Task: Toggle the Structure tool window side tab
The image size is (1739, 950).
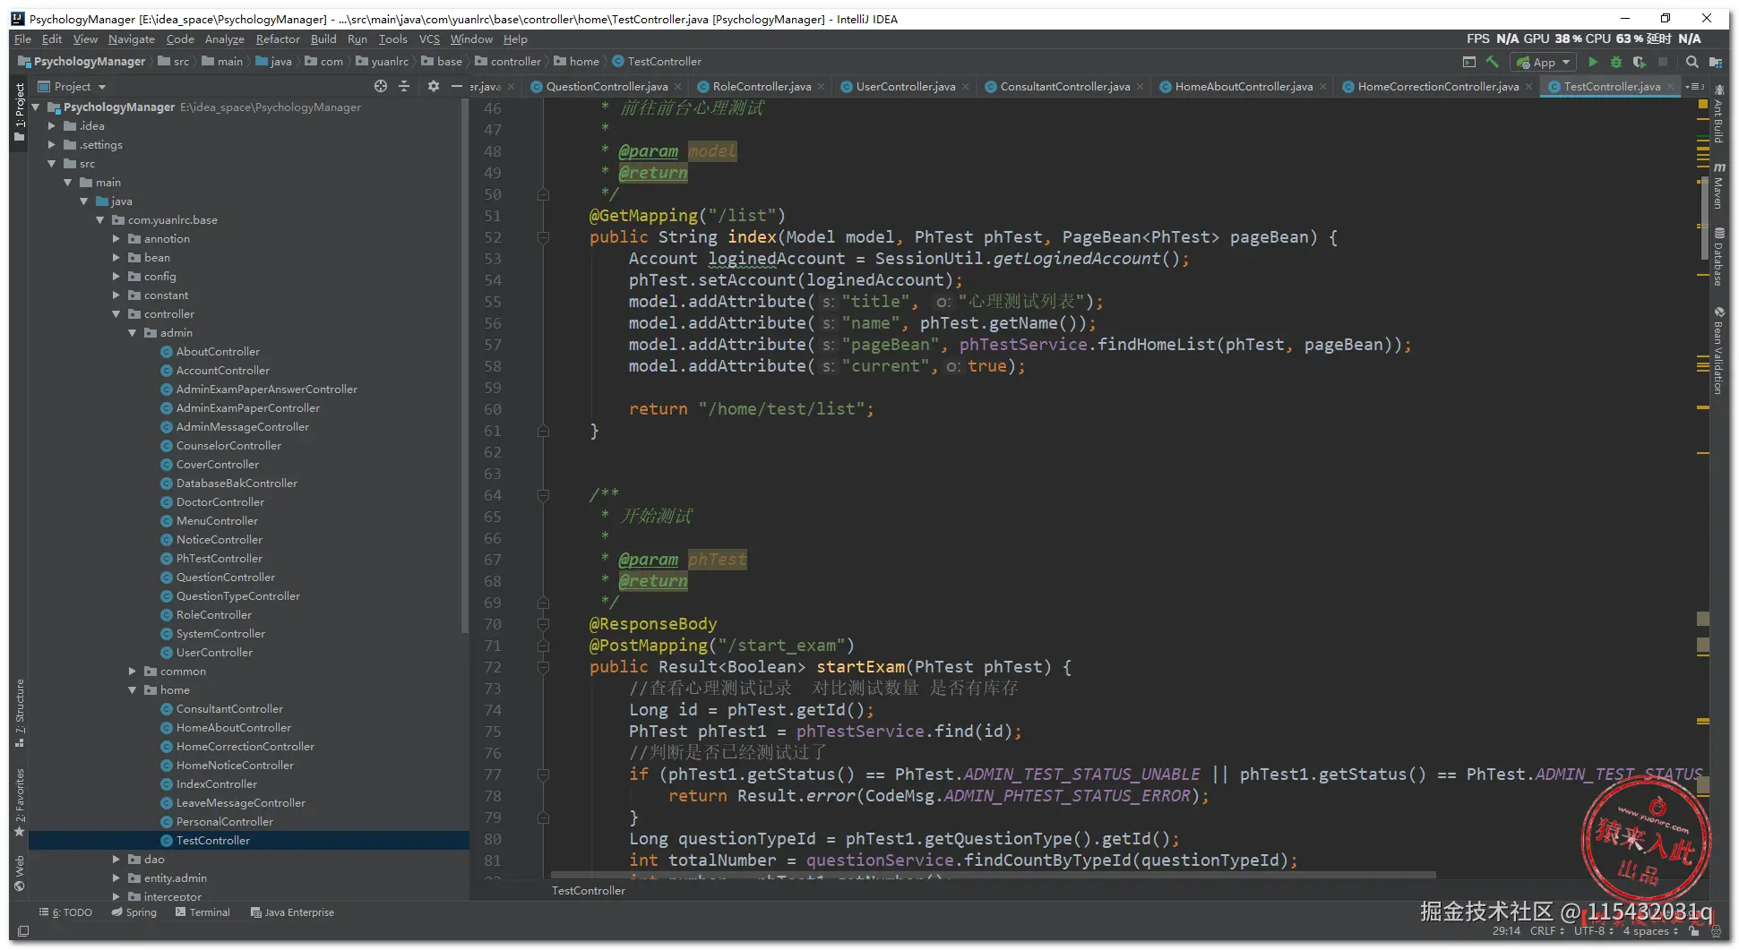Action: point(20,707)
